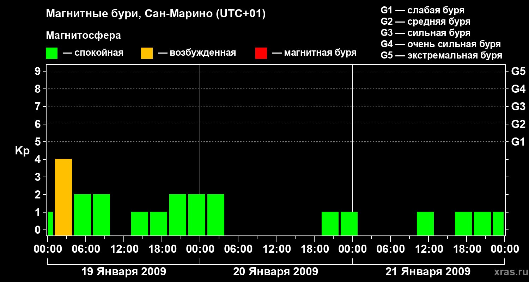This screenshot has width=529, height=282.
Task: Click the Kp axis value 4
Action: coord(38,159)
